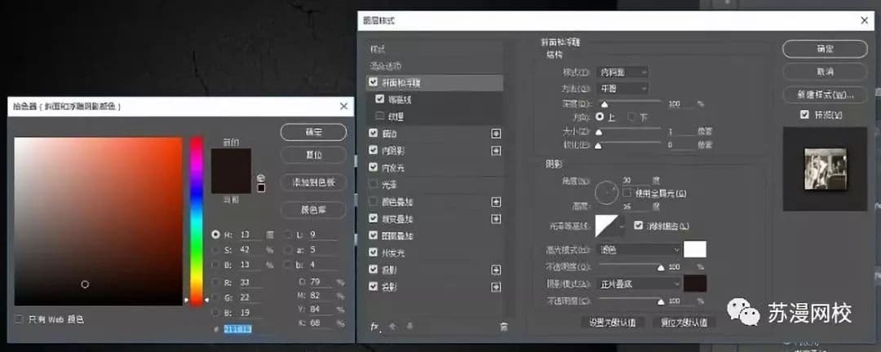Click the white highlight color swatch
The width and height of the screenshot is (881, 352).
(x=695, y=249)
